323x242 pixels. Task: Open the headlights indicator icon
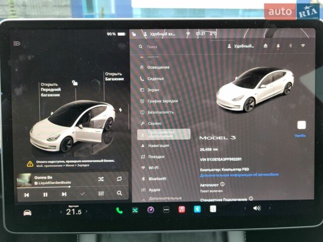pyautogui.click(x=17, y=43)
